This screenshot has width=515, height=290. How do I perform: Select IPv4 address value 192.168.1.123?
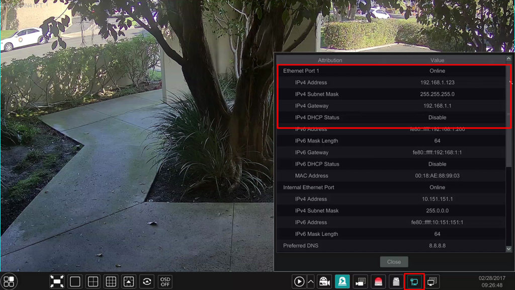[437, 83]
